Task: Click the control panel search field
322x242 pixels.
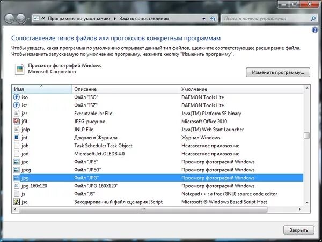Action: (x=266, y=19)
